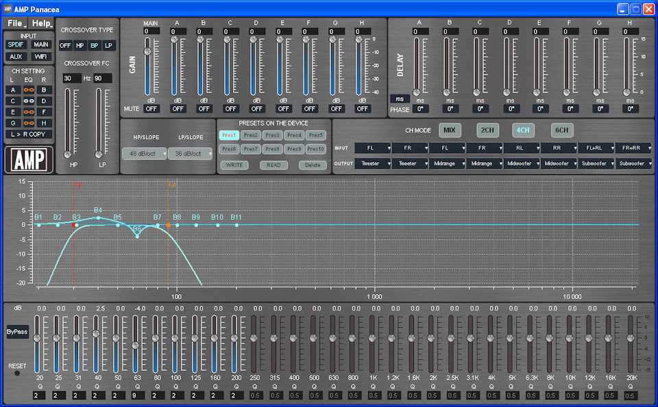
Task: Enable the ByPass EQ button
Action: (x=17, y=332)
